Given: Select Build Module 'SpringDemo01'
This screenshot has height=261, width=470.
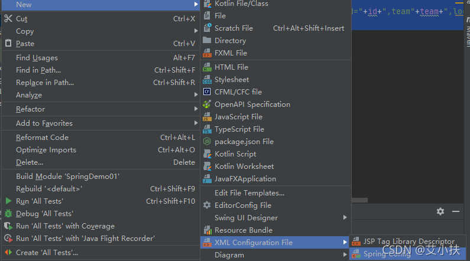Looking at the screenshot, I should [x=101, y=177].
